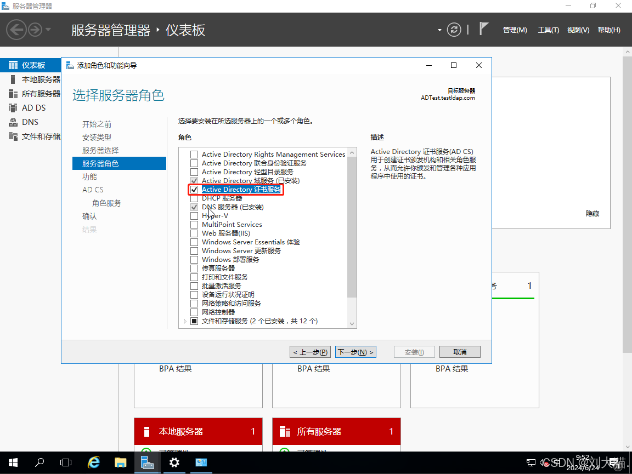632x474 pixels.
Task: Select 所有服务器 in the sidebar
Action: (x=31, y=94)
